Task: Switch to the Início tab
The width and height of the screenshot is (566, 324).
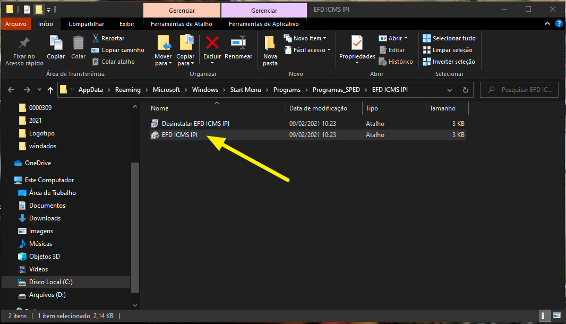Action: pos(46,24)
